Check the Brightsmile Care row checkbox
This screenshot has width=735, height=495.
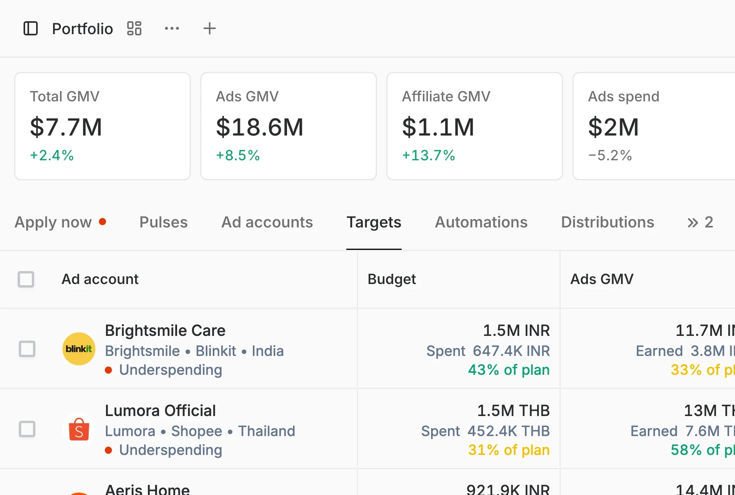click(x=27, y=349)
